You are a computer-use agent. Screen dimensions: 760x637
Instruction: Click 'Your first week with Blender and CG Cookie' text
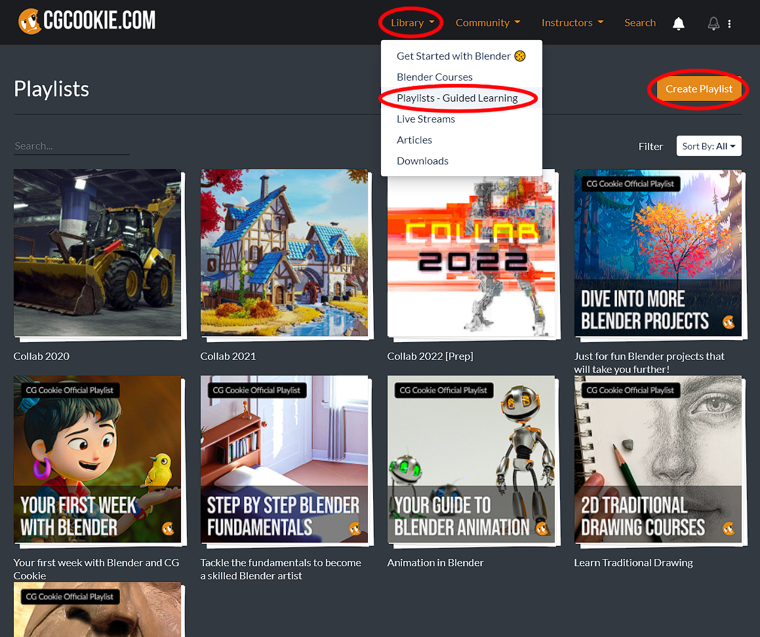click(x=96, y=569)
